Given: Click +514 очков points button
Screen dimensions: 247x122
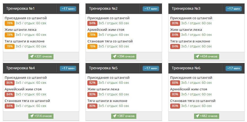Looking at the screenshot, I should pos(41,116).
